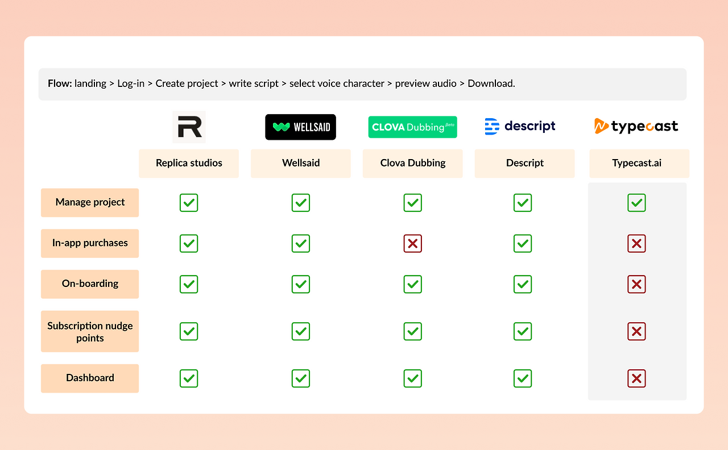
Task: Select the Replica studios column header
Action: (189, 163)
